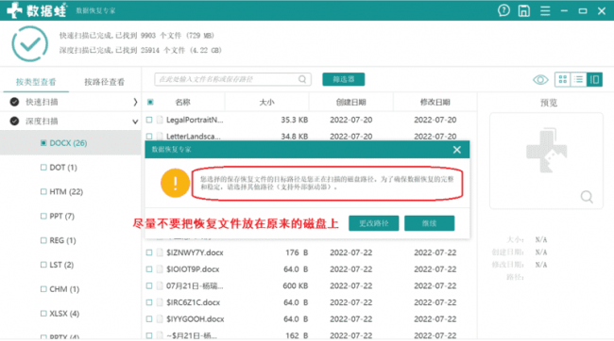Check the REG (1) checkbox
The image size is (614, 341).
[43, 240]
